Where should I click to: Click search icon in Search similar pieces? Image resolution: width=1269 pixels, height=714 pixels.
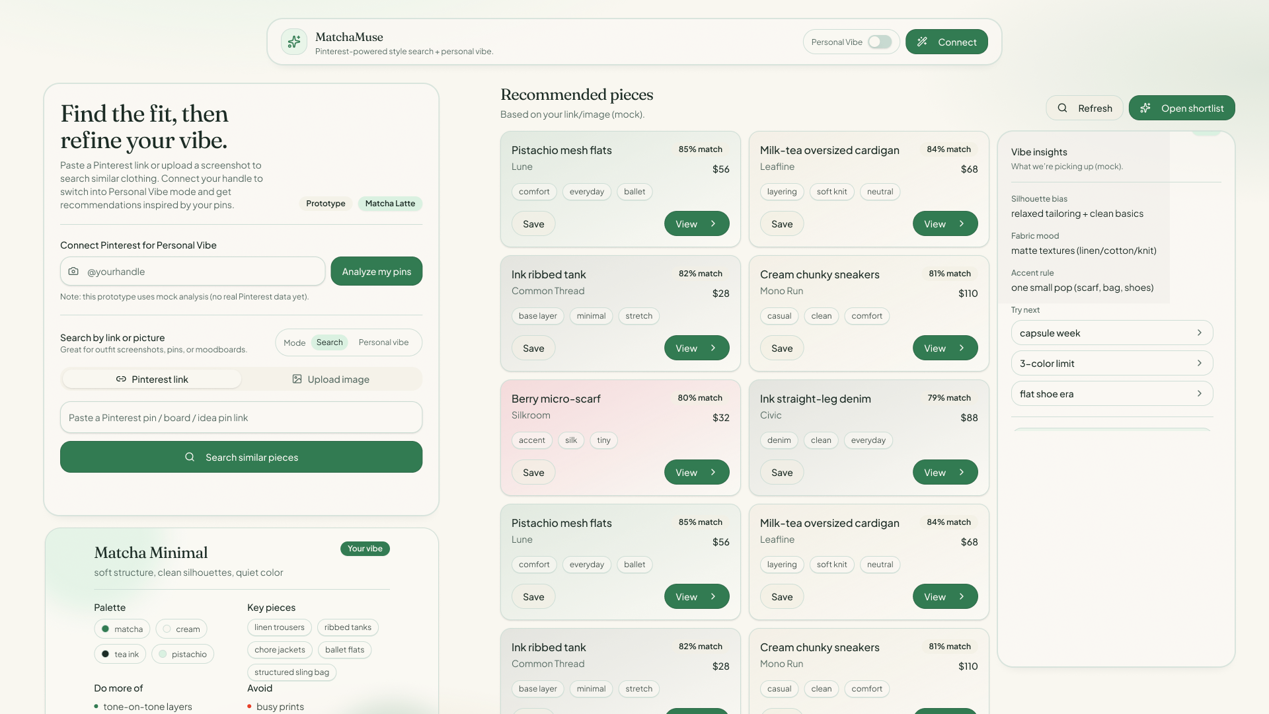[x=190, y=457]
